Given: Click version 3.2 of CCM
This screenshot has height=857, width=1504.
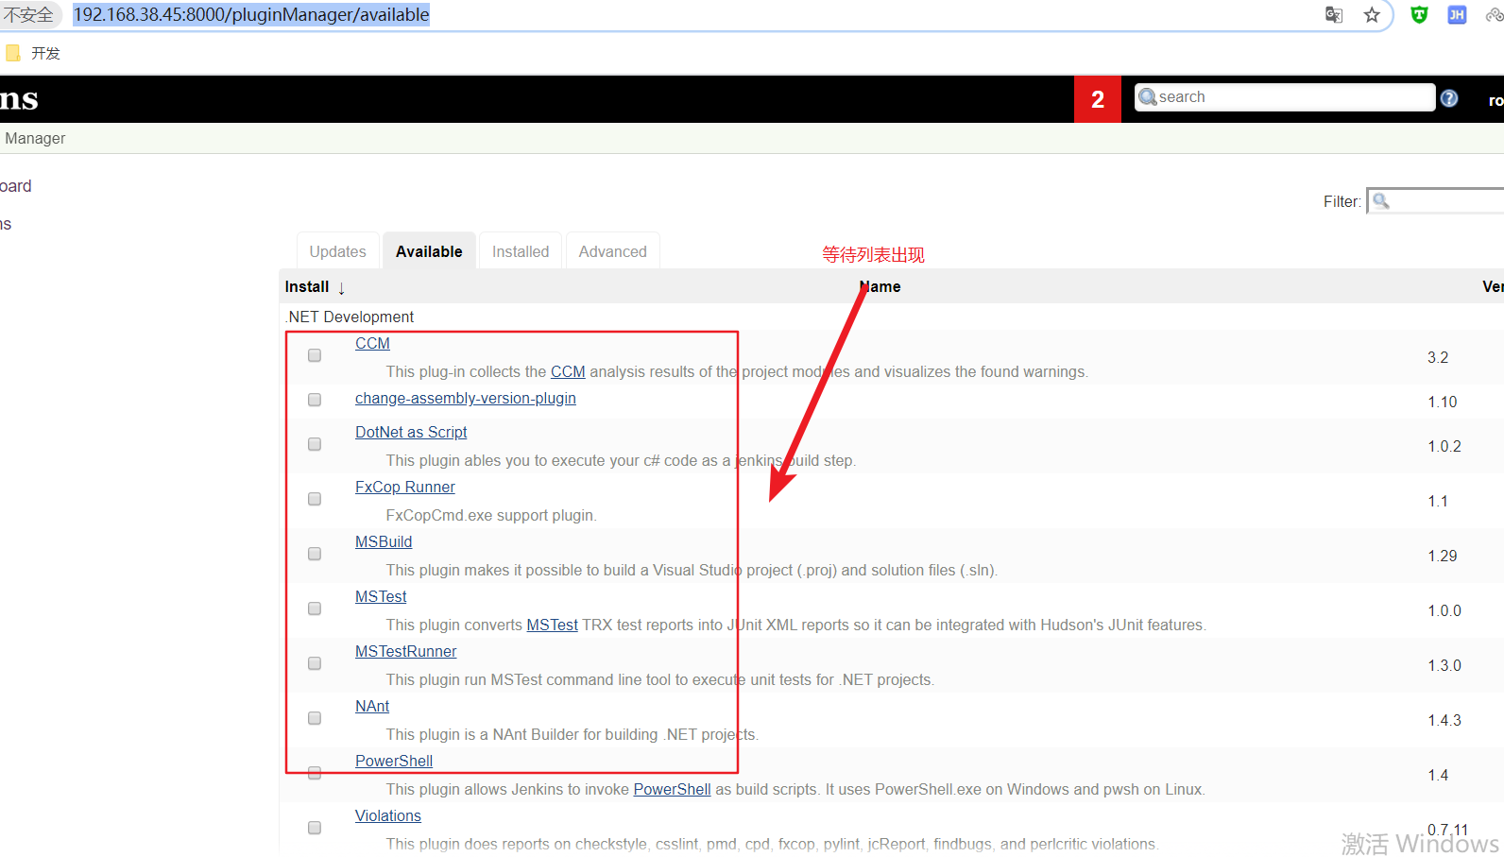Looking at the screenshot, I should 1438,357.
